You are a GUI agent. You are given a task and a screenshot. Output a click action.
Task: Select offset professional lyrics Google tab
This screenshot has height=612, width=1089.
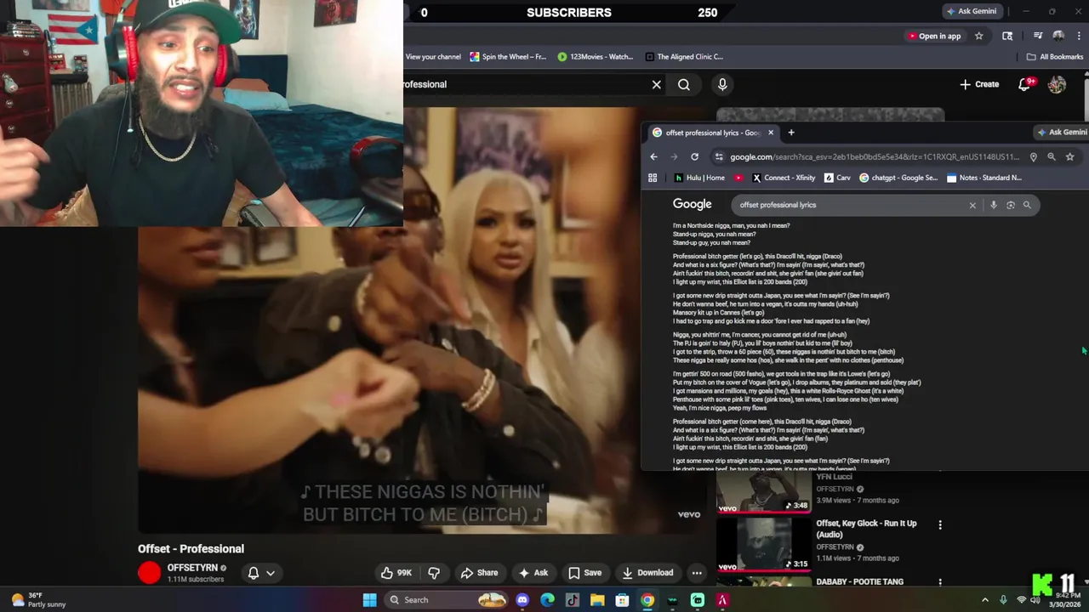[x=713, y=133]
